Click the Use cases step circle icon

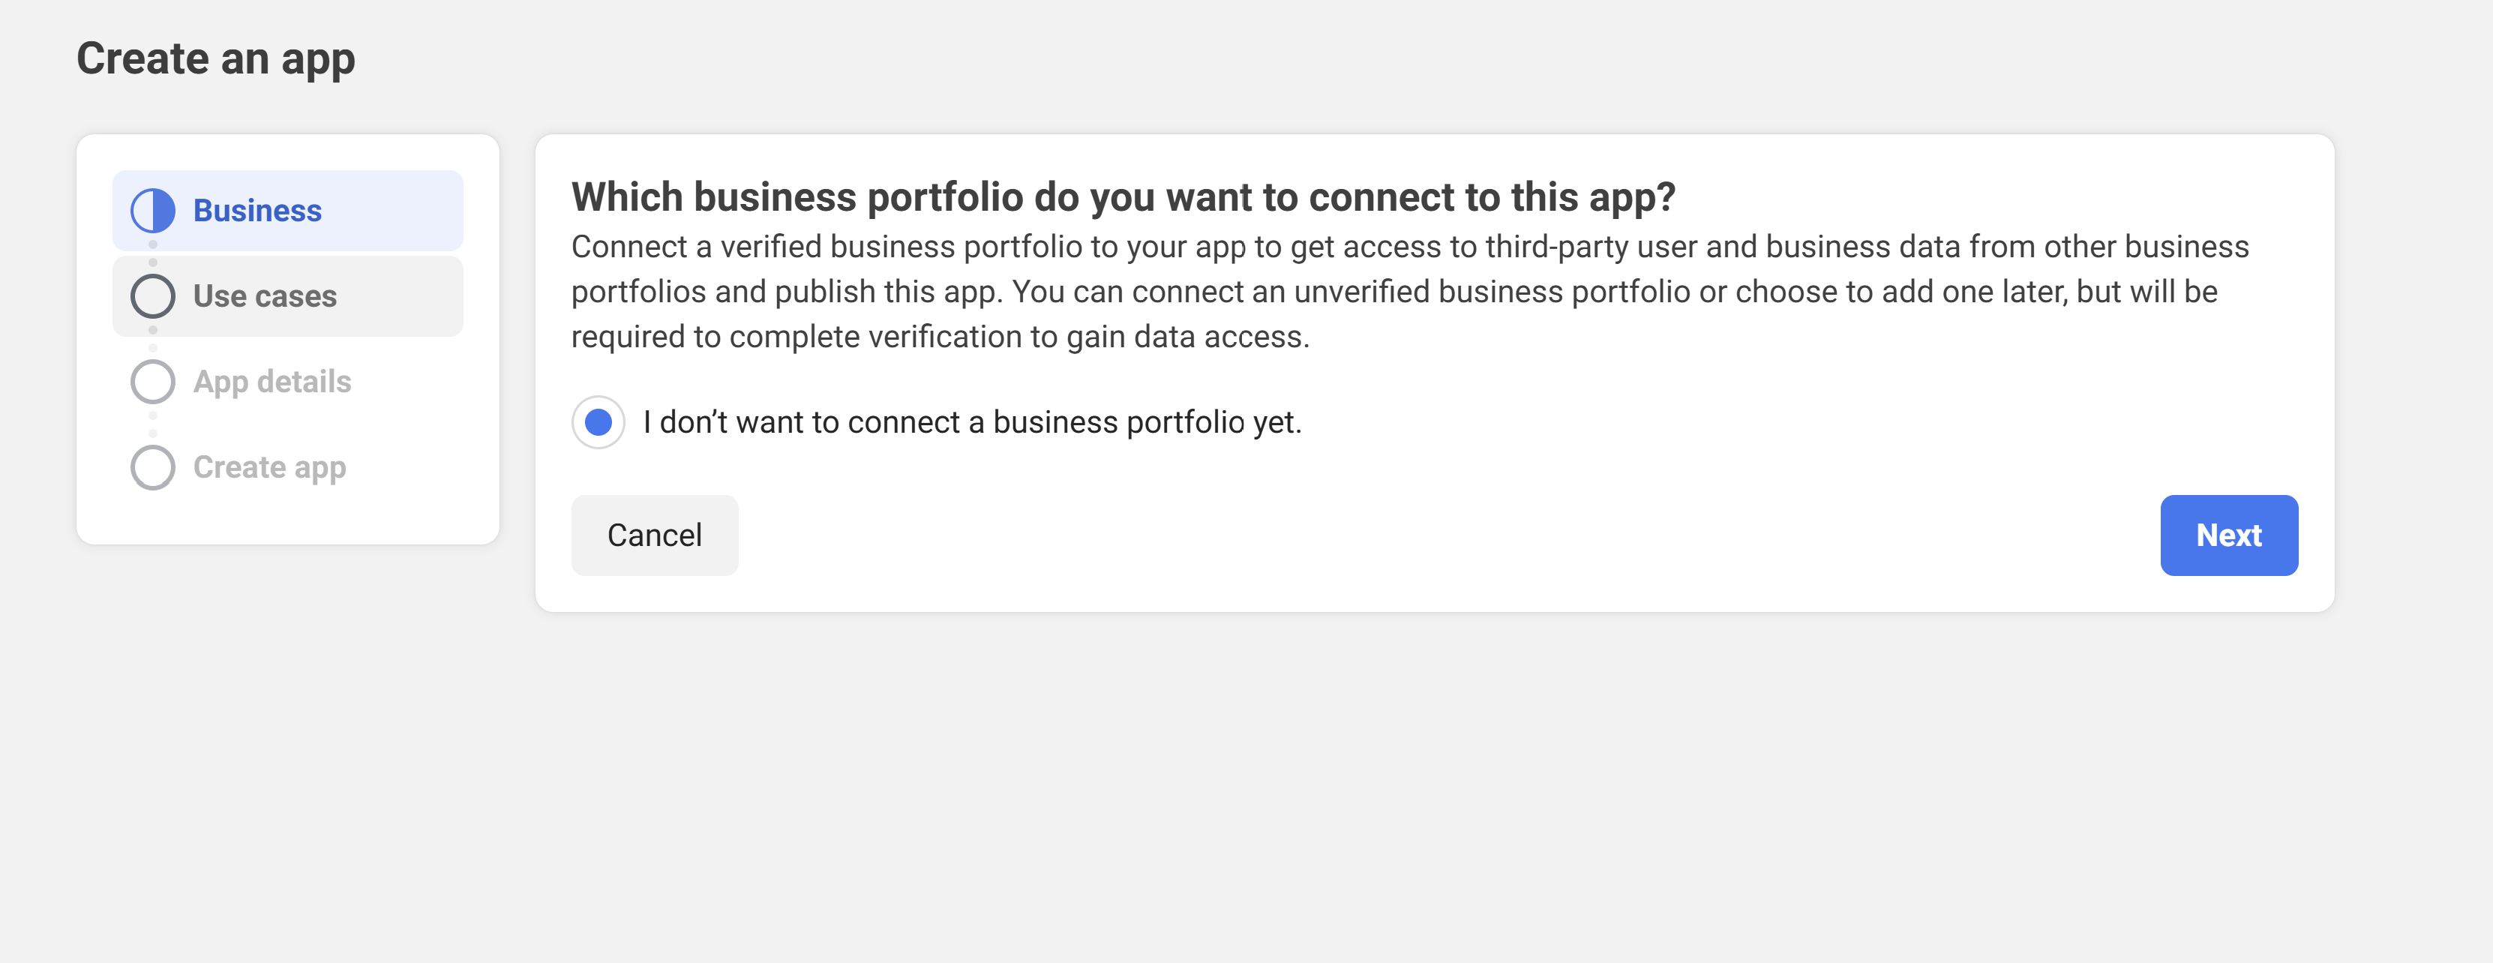[153, 296]
